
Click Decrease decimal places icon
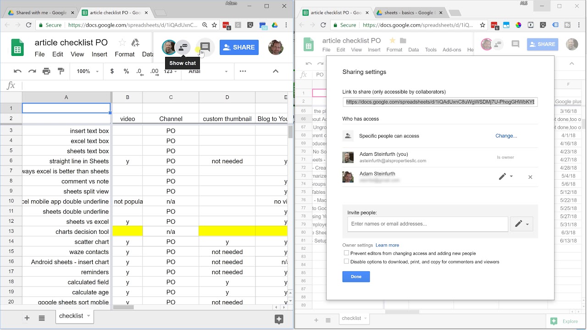point(139,71)
